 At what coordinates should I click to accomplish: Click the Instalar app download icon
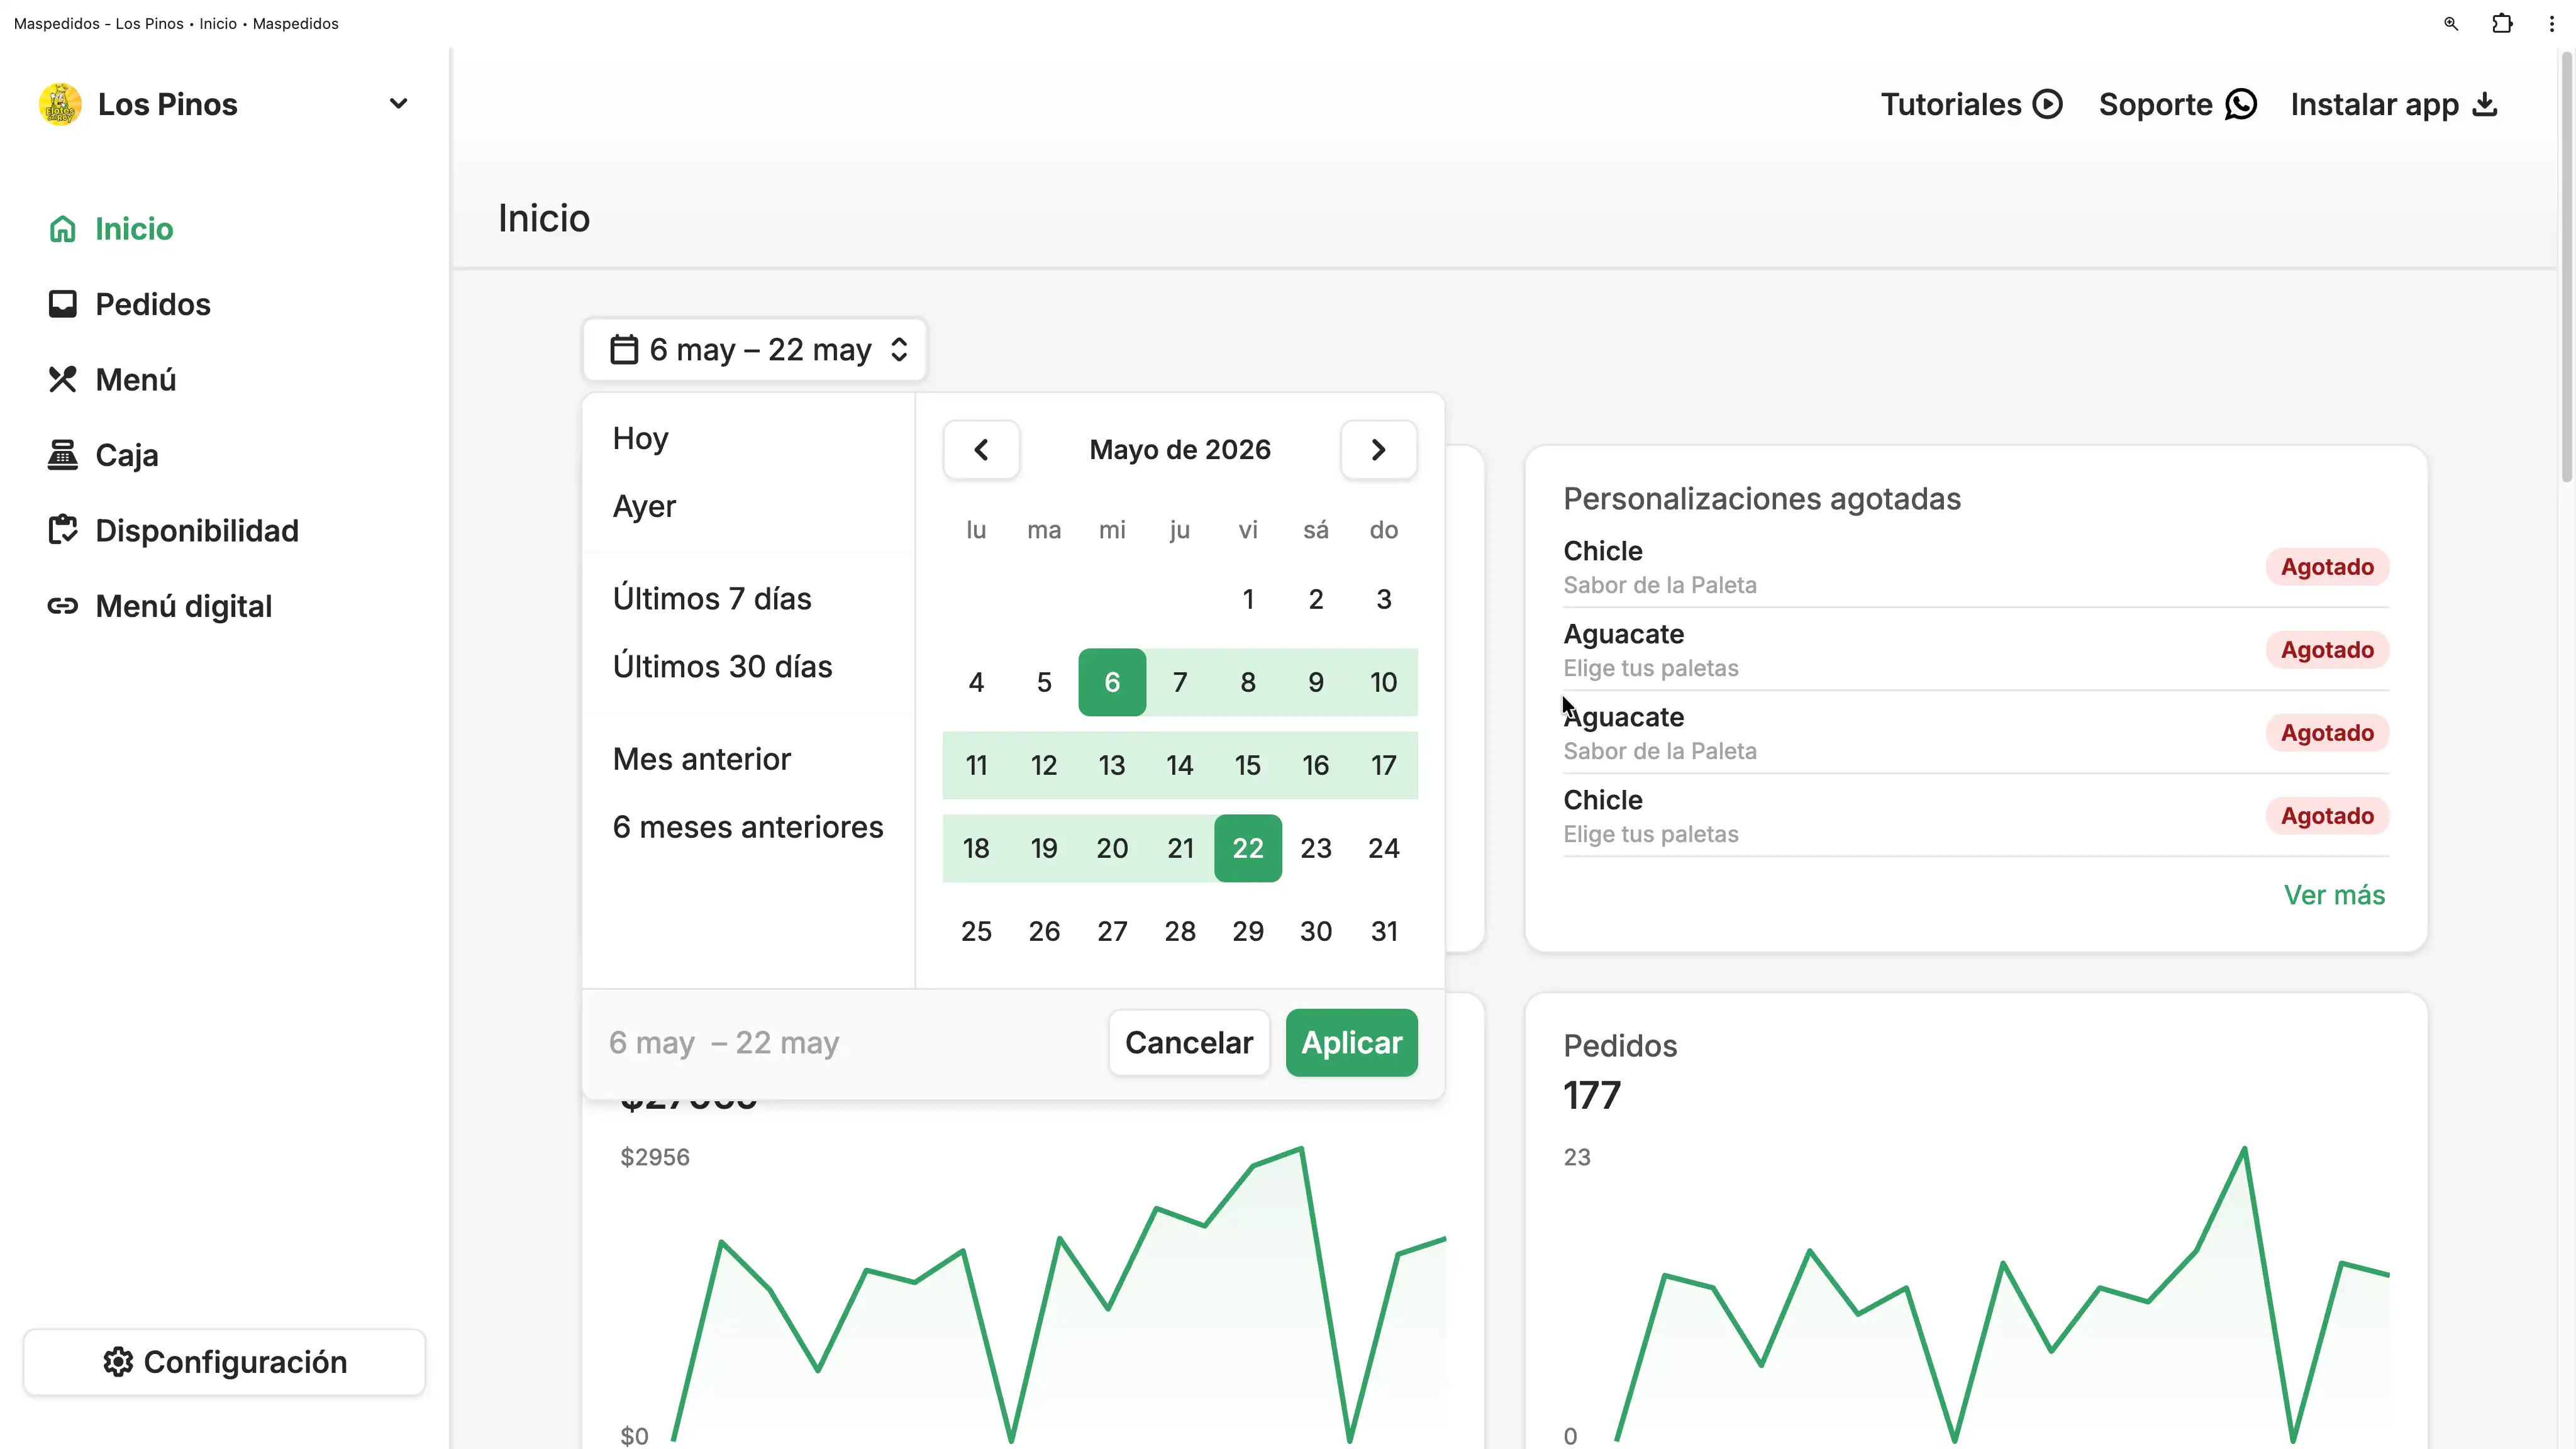[2485, 104]
